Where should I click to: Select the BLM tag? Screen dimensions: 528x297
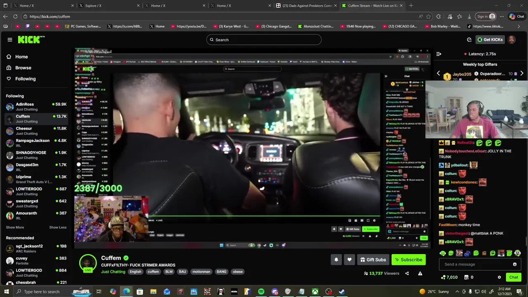pos(169,272)
